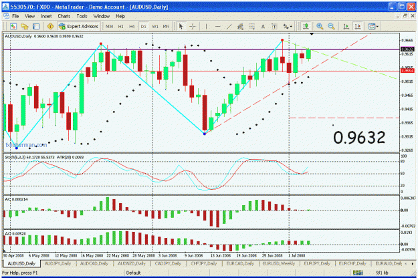Switch to AUDCAD,Daily chart tab
This screenshot has height=278, width=418.
click(x=94, y=263)
